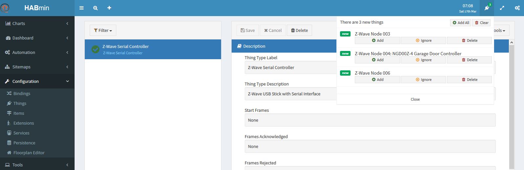Click the zoom magnifier icon in top bar
Viewport: 524px width, 170px height.
click(x=95, y=8)
